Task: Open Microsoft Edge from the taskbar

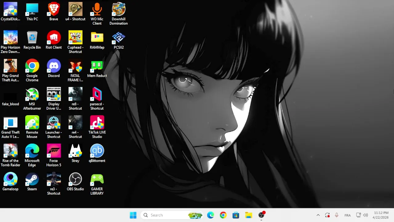Action: tap(211, 215)
